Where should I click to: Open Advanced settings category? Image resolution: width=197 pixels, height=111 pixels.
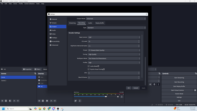pyautogui.click(x=58, y=45)
